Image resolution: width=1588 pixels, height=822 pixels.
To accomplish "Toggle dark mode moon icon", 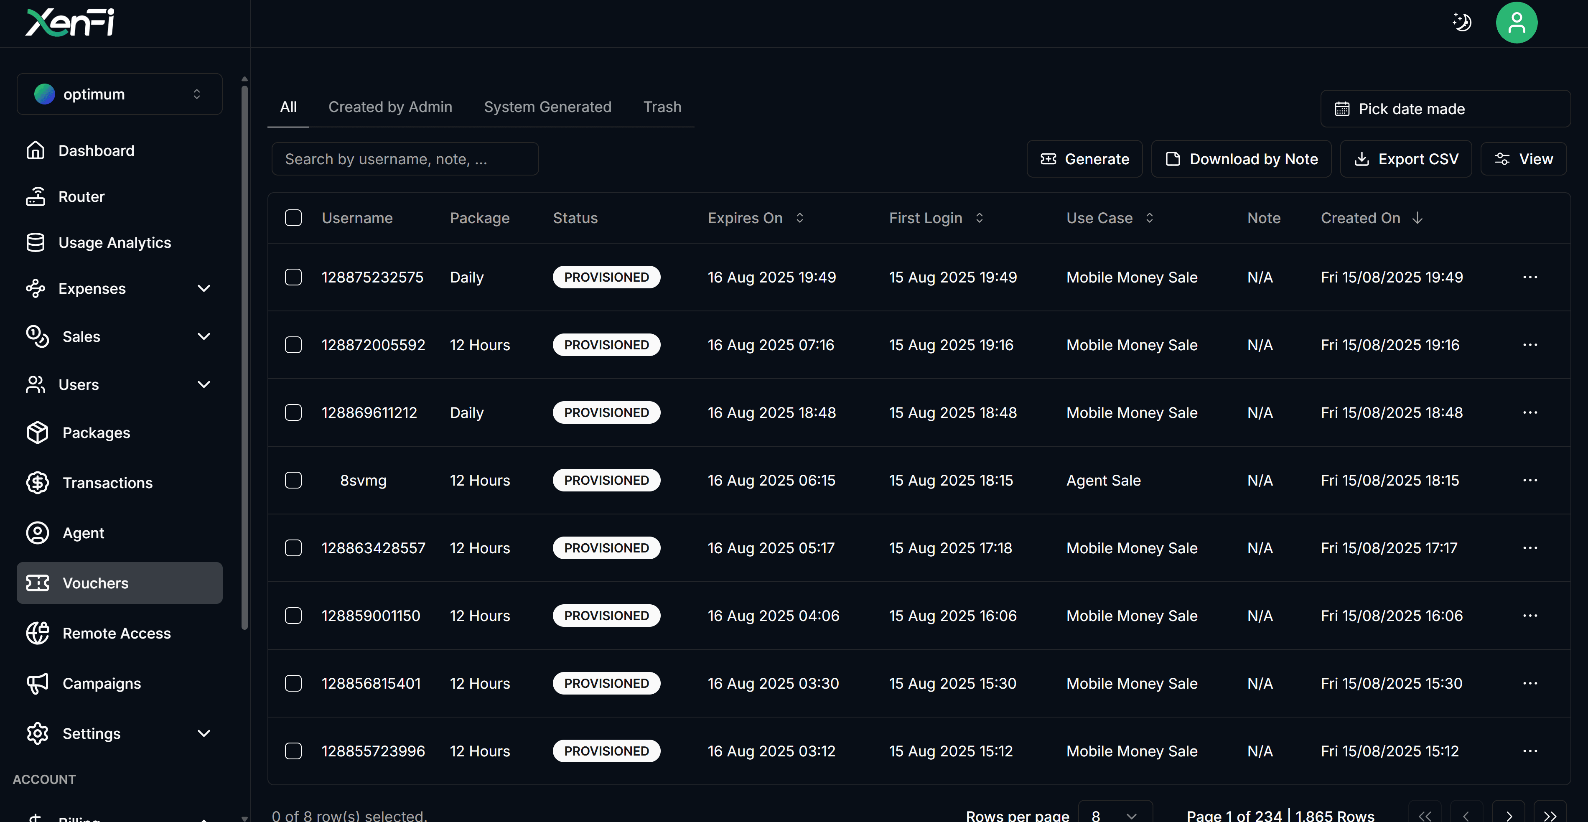I will tap(1462, 22).
